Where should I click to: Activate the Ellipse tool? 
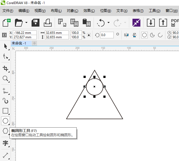click(x=5, y=121)
